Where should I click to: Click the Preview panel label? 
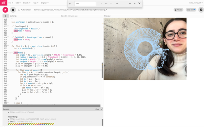point(107,16)
